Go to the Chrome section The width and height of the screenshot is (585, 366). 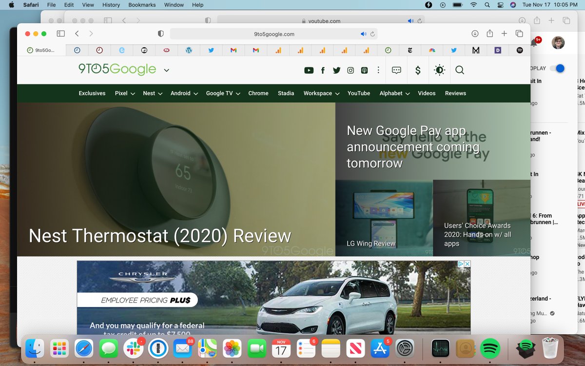(x=258, y=93)
